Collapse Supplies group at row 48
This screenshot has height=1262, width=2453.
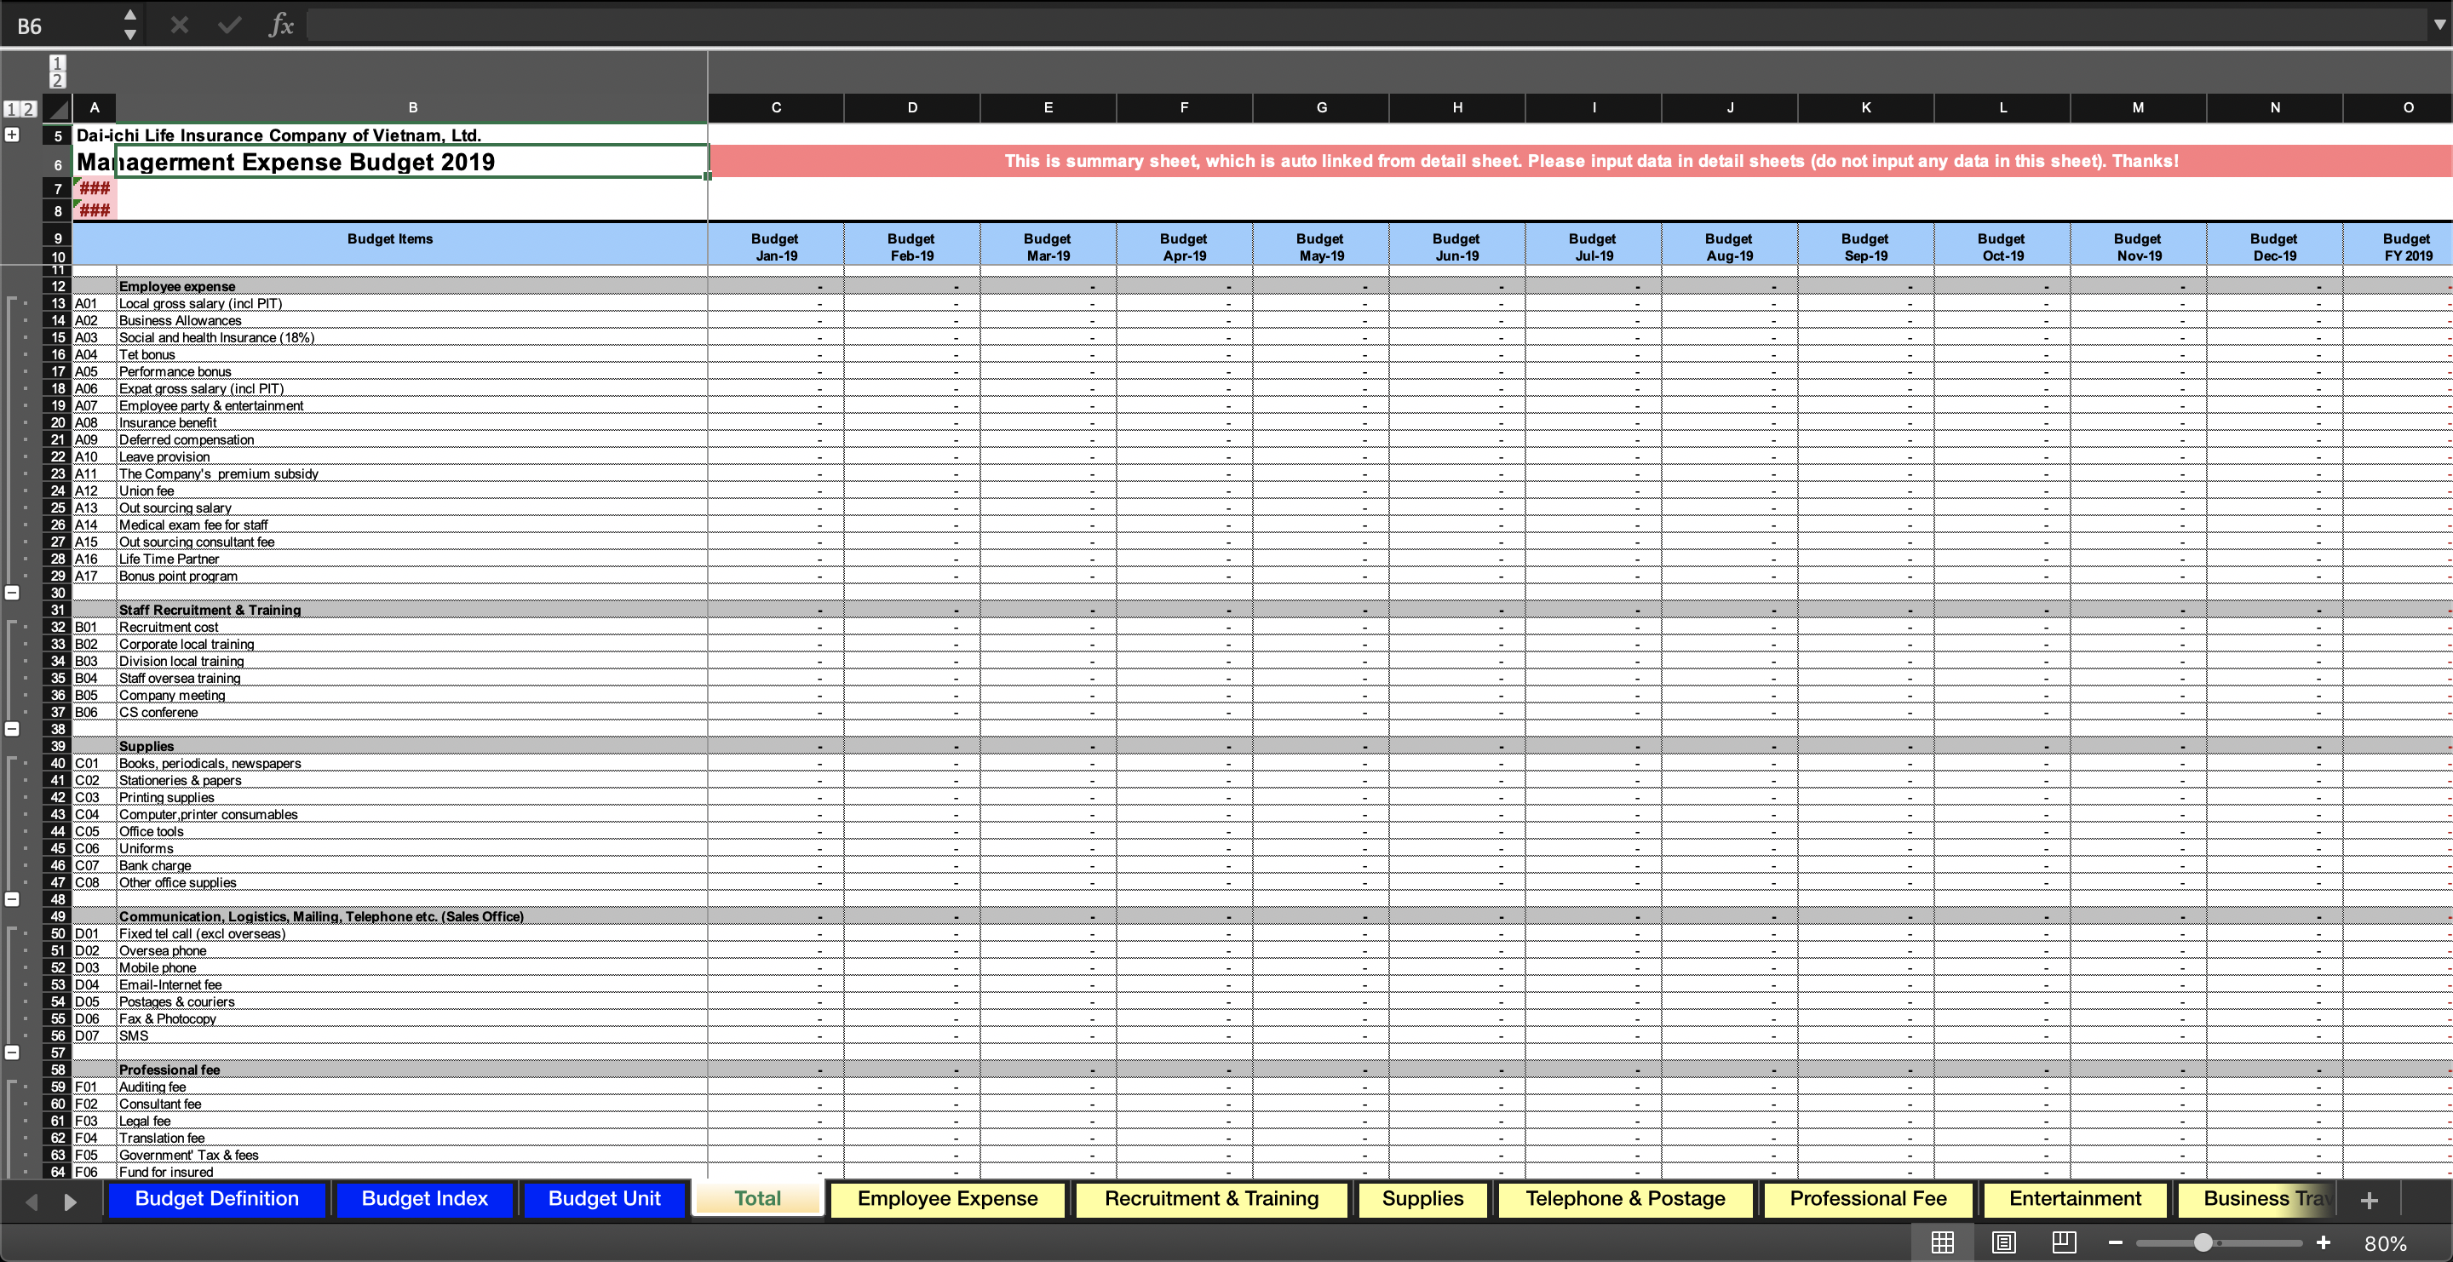pyautogui.click(x=13, y=899)
